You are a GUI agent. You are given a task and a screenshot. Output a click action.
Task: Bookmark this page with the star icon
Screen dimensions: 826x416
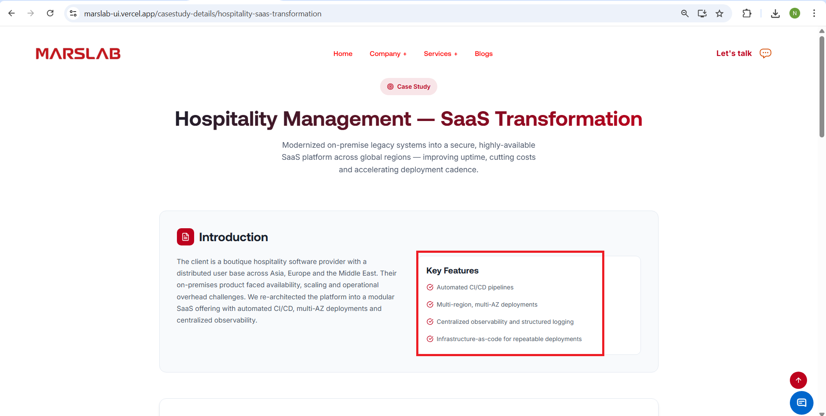(x=719, y=13)
